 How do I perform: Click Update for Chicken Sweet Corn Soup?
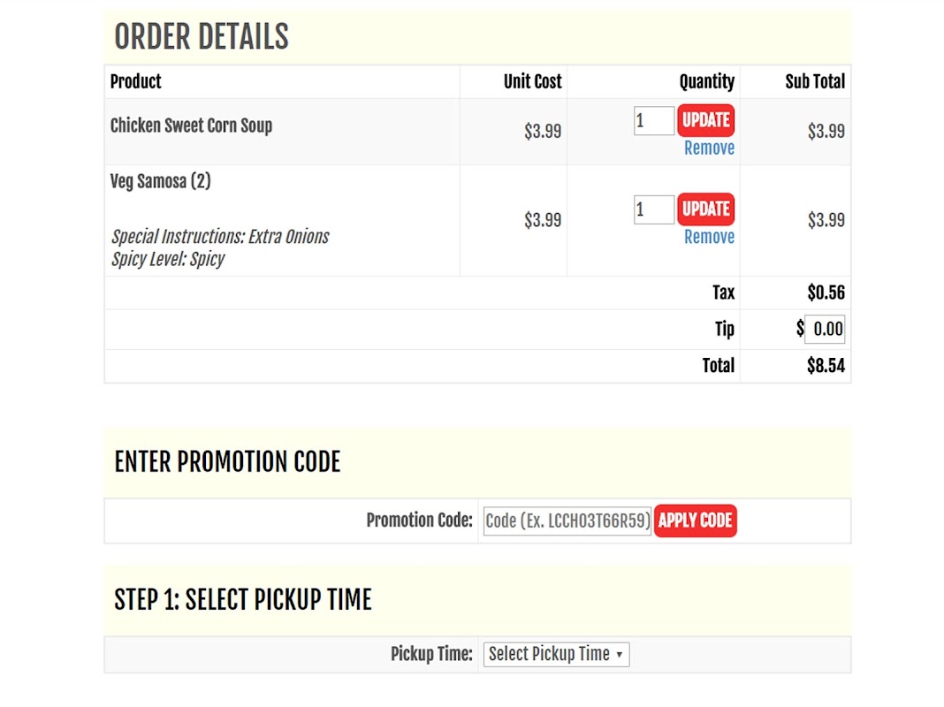click(x=705, y=120)
